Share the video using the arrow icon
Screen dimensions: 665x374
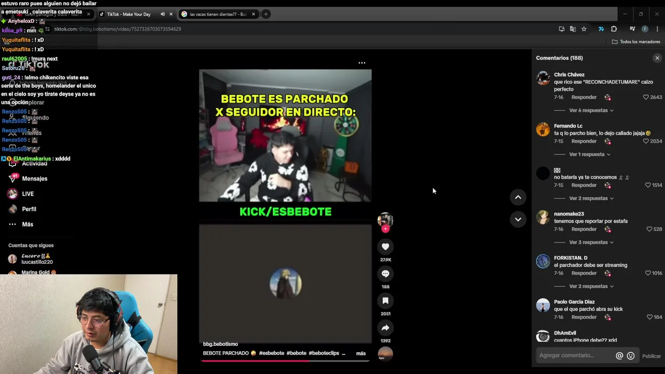tap(385, 328)
